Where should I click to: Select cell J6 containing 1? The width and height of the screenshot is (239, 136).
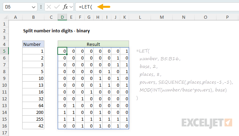tap(115, 58)
